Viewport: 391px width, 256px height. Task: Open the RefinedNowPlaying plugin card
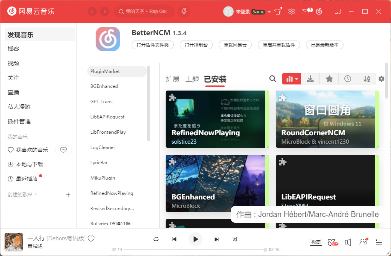[x=217, y=119]
